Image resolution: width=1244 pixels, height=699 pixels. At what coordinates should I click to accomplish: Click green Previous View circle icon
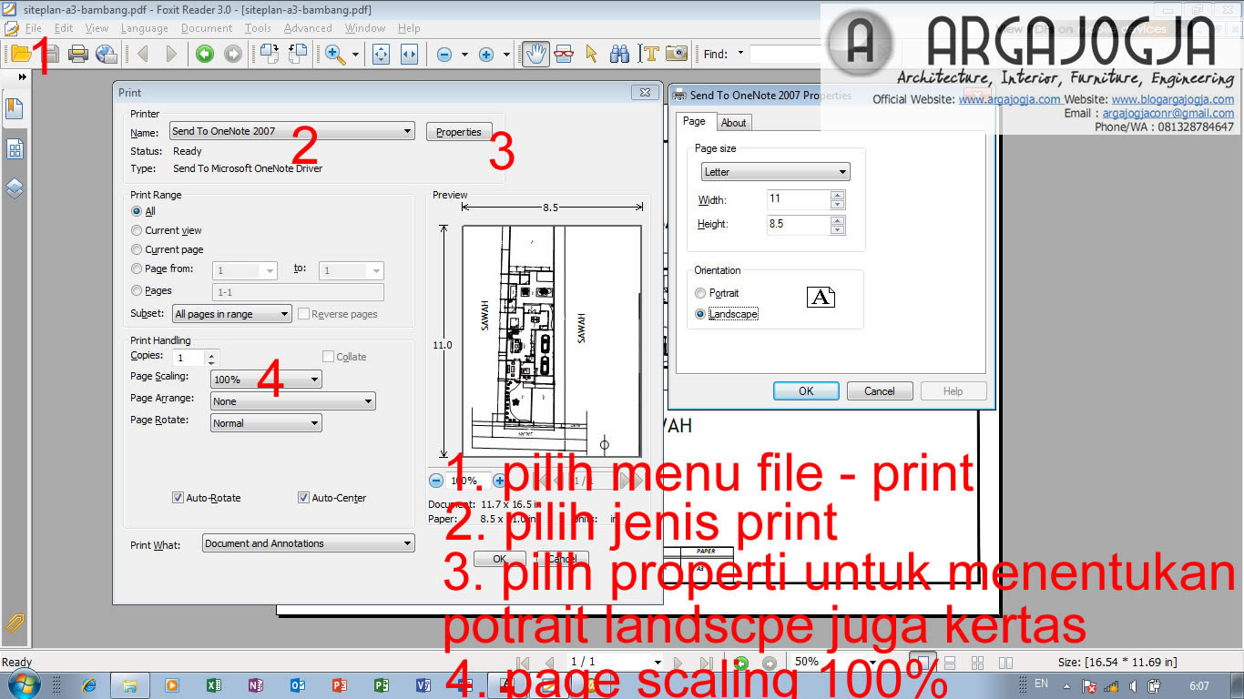coord(205,55)
